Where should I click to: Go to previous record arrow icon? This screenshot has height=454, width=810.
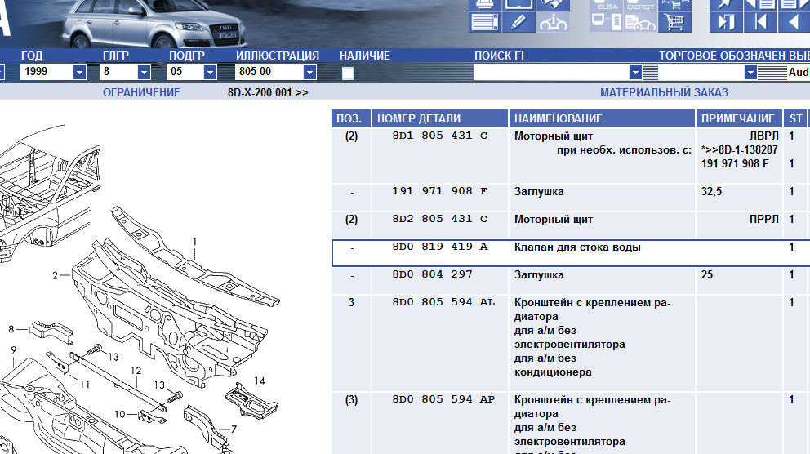pyautogui.click(x=794, y=22)
